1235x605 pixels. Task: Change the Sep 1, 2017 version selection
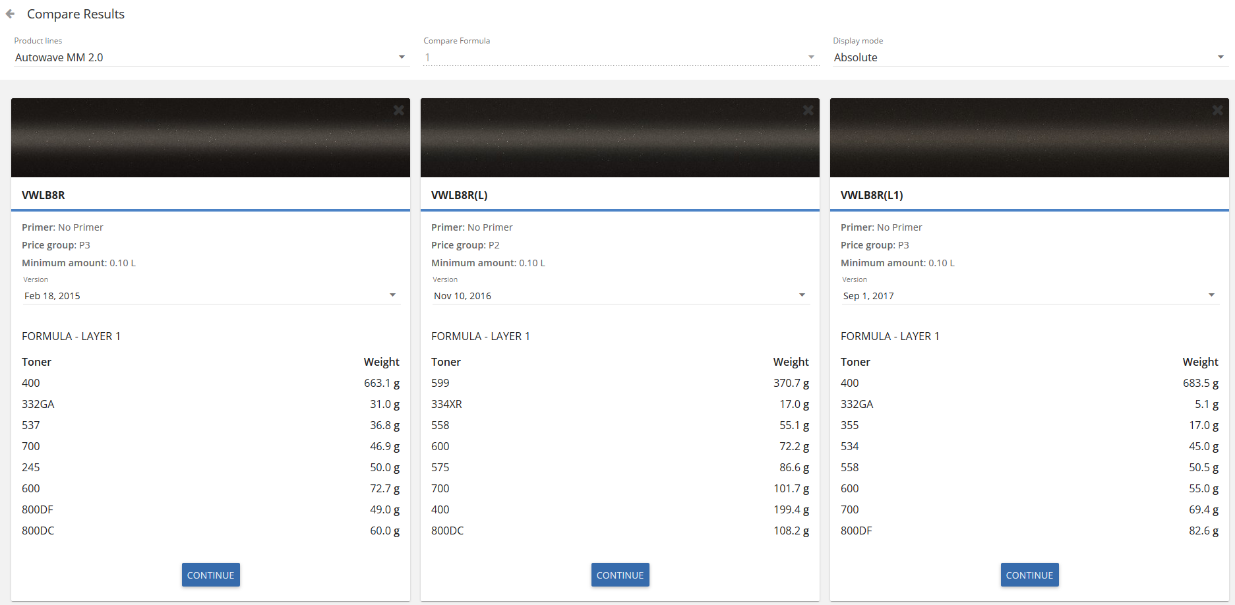pos(1029,296)
